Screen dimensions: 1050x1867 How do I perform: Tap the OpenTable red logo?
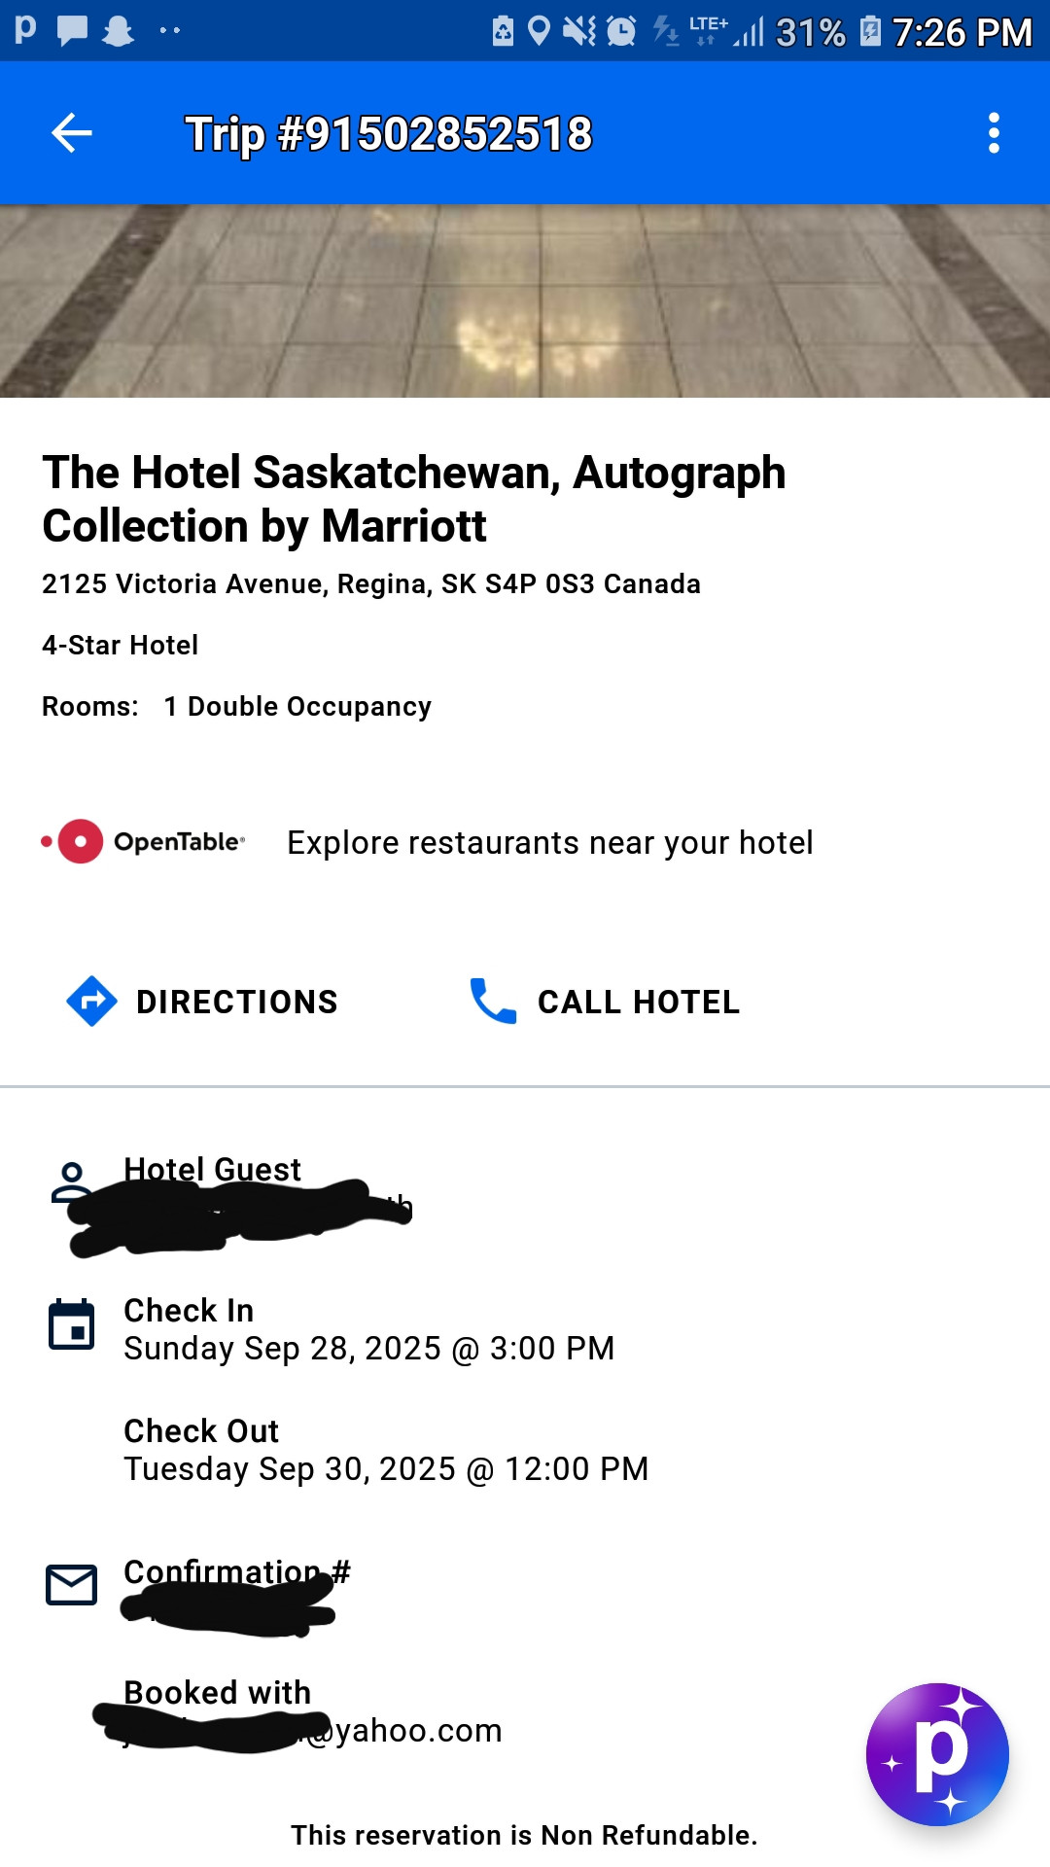(x=81, y=841)
